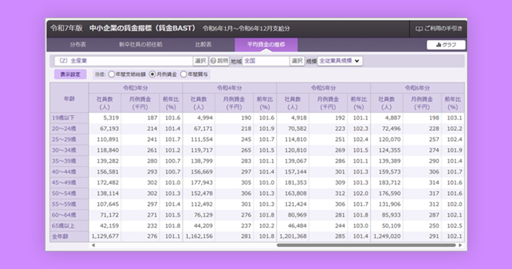Click the 45～49歳 row label
Screen dimensions: 512x269
coord(69,183)
